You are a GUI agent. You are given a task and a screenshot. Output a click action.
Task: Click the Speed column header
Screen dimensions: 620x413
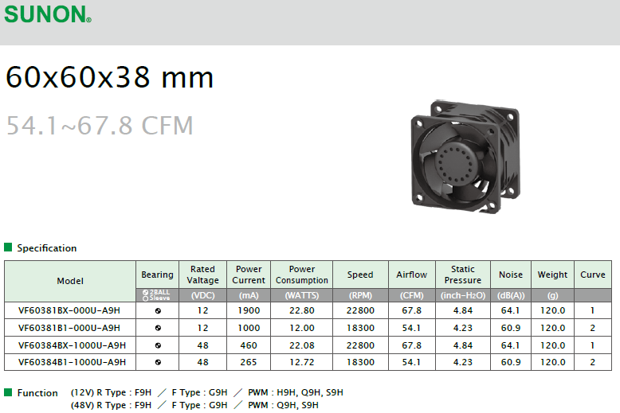pyautogui.click(x=360, y=275)
